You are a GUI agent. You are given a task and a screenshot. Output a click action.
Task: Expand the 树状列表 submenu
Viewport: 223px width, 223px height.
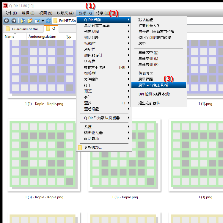104,38
